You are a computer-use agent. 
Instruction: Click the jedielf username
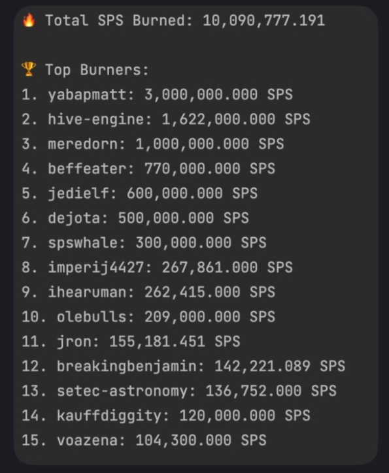(x=78, y=193)
